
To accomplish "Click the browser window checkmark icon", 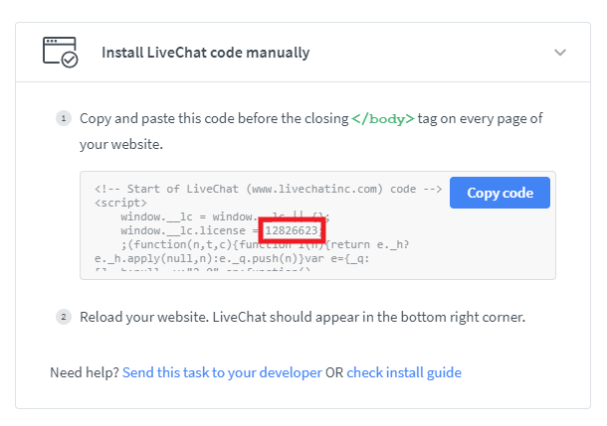I will 60,53.
